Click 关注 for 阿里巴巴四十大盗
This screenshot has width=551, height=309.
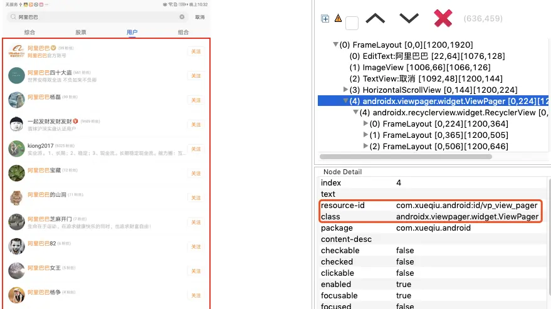pos(196,76)
